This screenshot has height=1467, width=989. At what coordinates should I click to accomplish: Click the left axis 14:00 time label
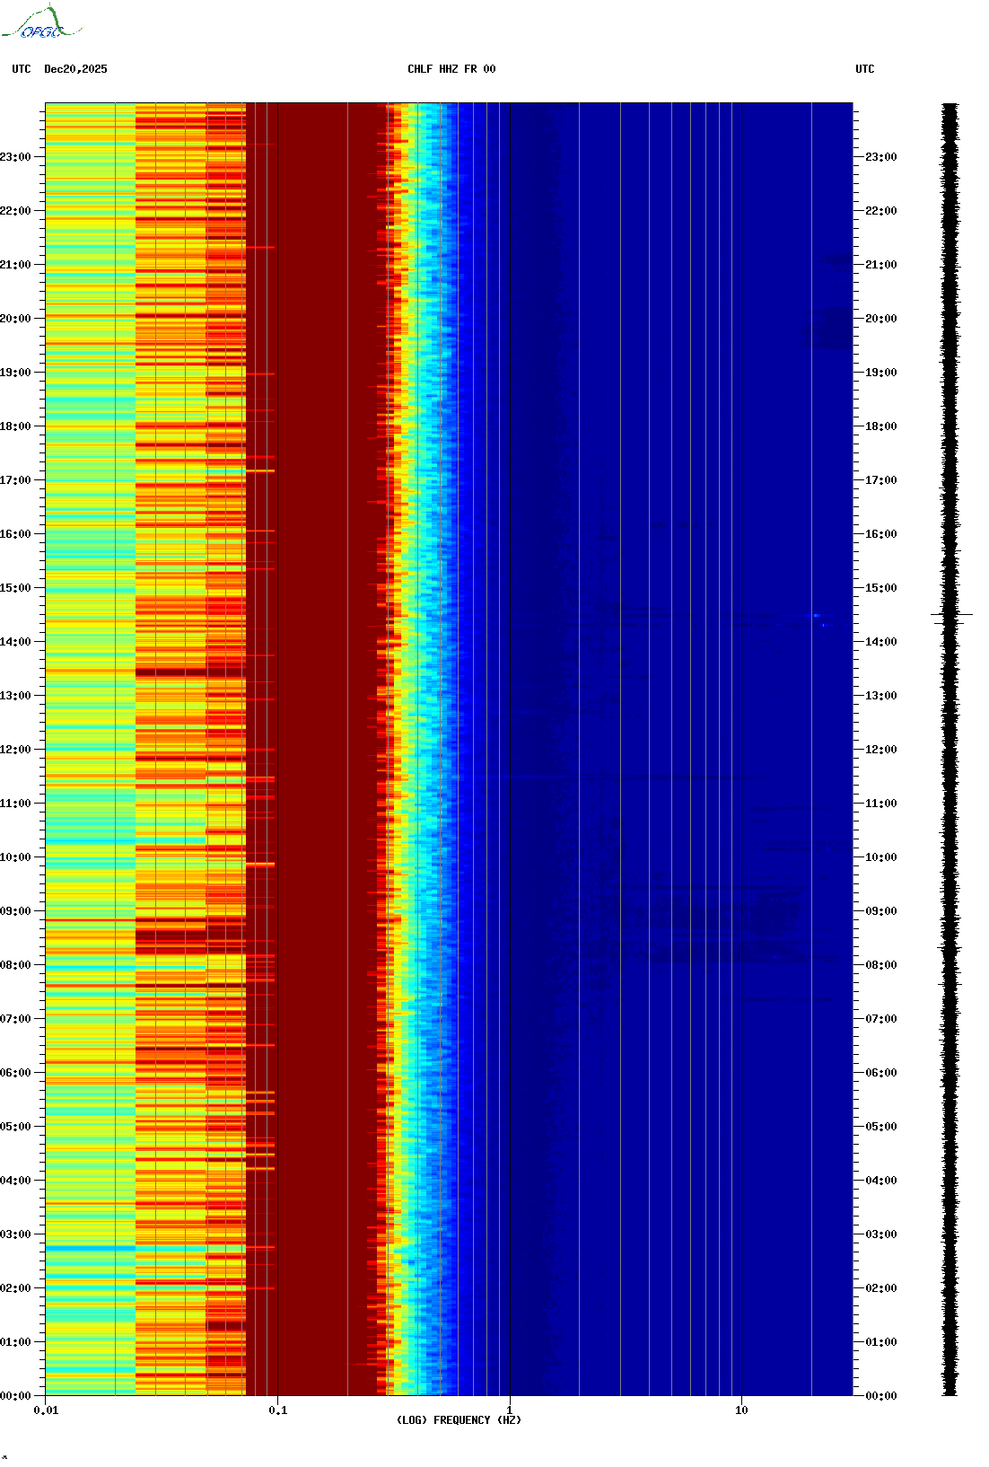15,642
